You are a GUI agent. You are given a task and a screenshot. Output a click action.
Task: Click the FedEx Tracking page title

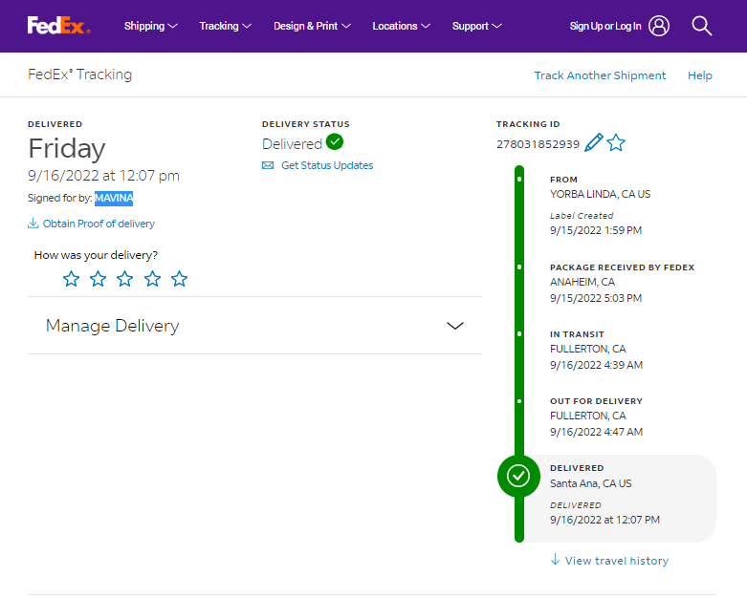click(80, 75)
